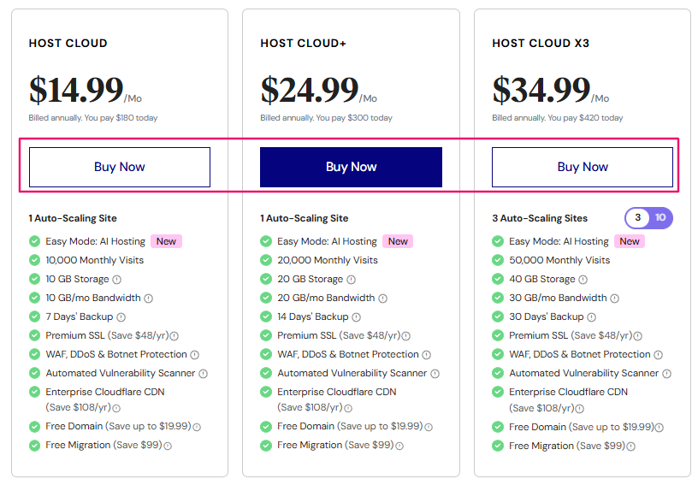Open 20 GB/mo Bandwidth info icon

382,299
